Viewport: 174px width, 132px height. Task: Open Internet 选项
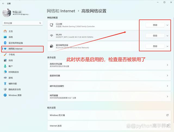click(x=109, y=126)
